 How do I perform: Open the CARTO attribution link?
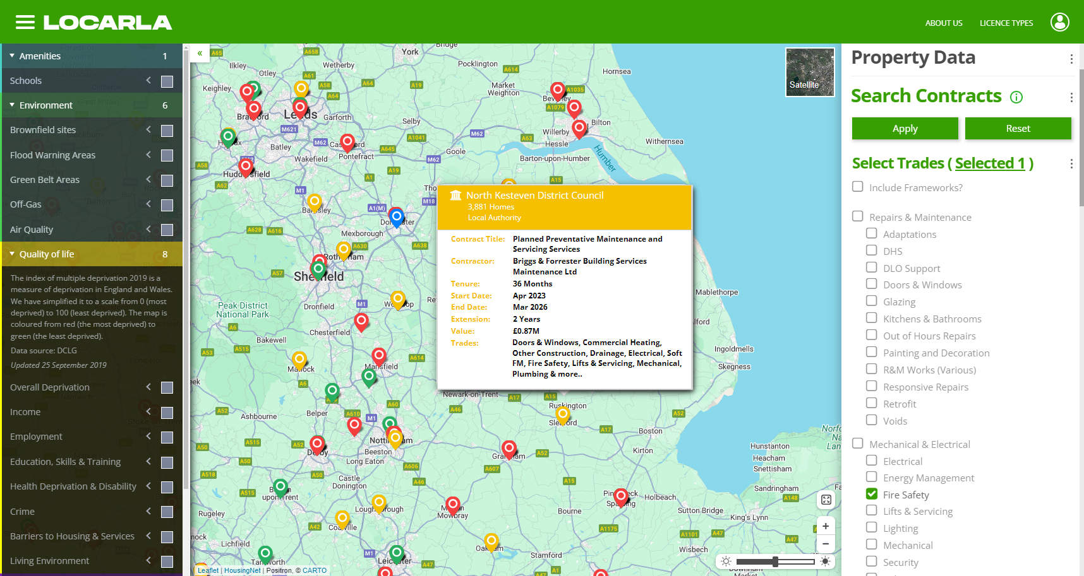tap(315, 570)
